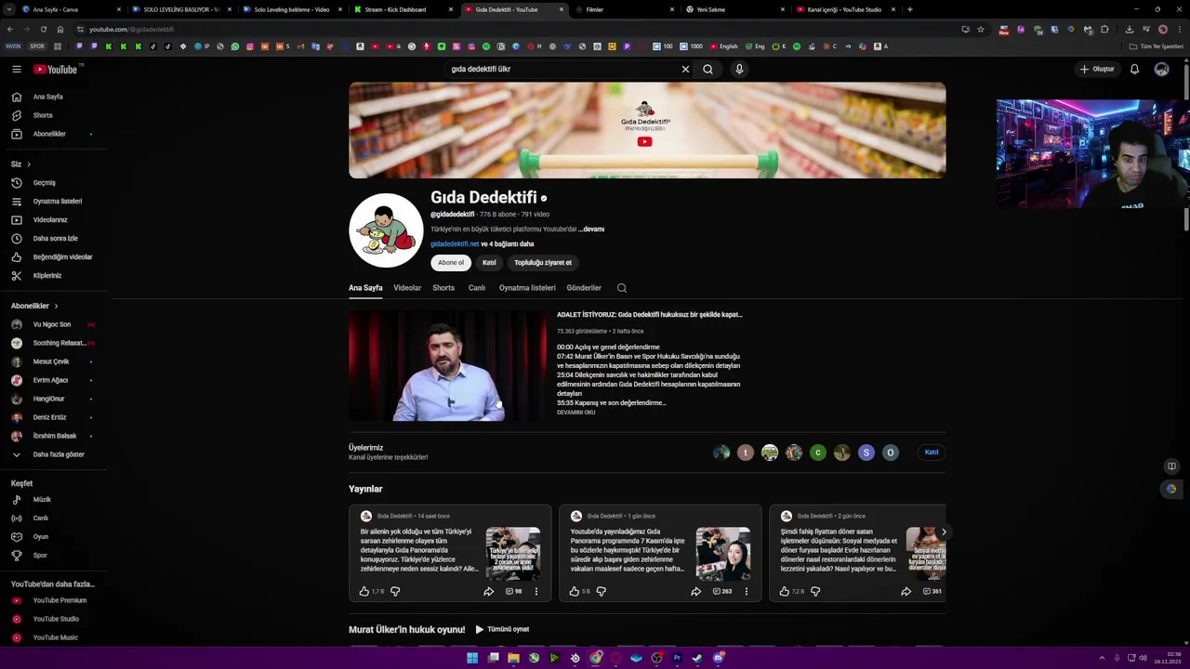Expand channel description with ...devamı
This screenshot has width=1190, height=669.
click(x=591, y=230)
